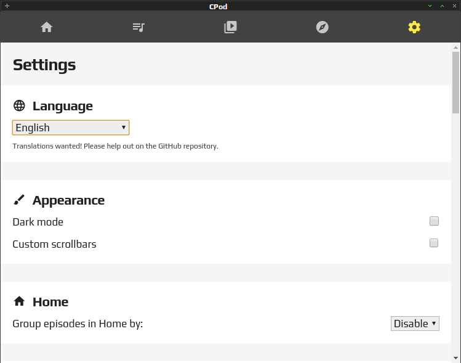461x363 pixels.
Task: Go to the Home tab icon
Action: click(46, 27)
